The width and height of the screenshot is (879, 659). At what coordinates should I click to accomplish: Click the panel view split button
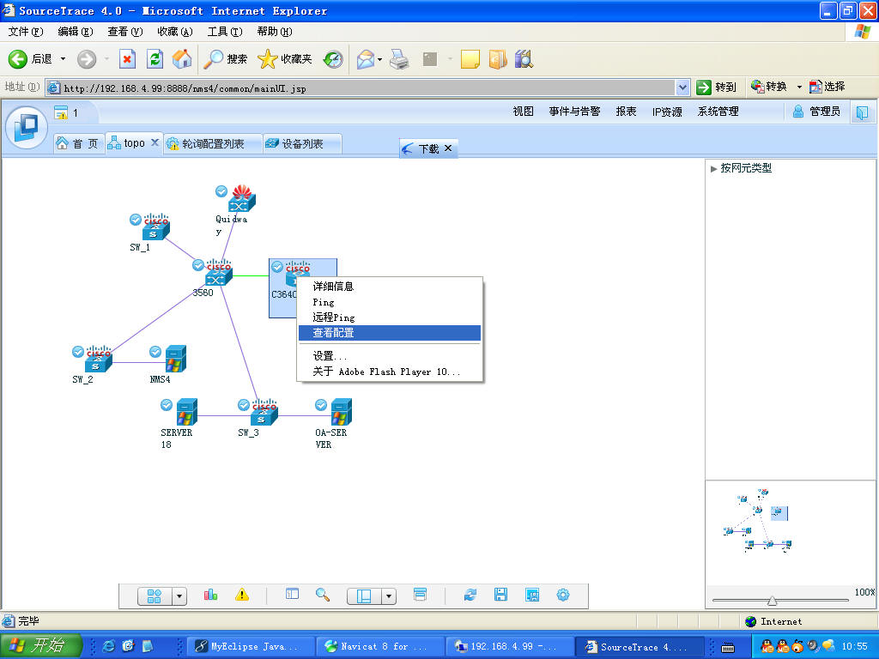coord(364,596)
